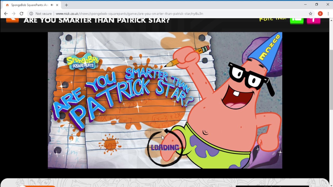Open site info next to Not secure

point(31,14)
